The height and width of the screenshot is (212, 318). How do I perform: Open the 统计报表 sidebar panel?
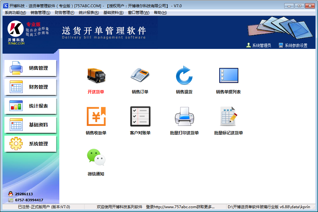pyautogui.click(x=30, y=106)
